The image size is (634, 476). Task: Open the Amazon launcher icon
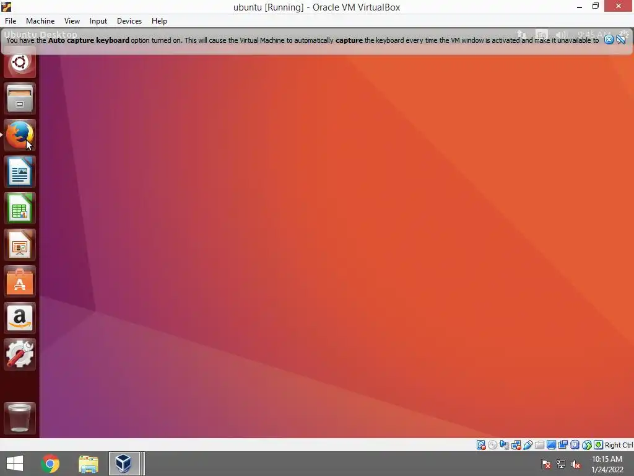[19, 318]
